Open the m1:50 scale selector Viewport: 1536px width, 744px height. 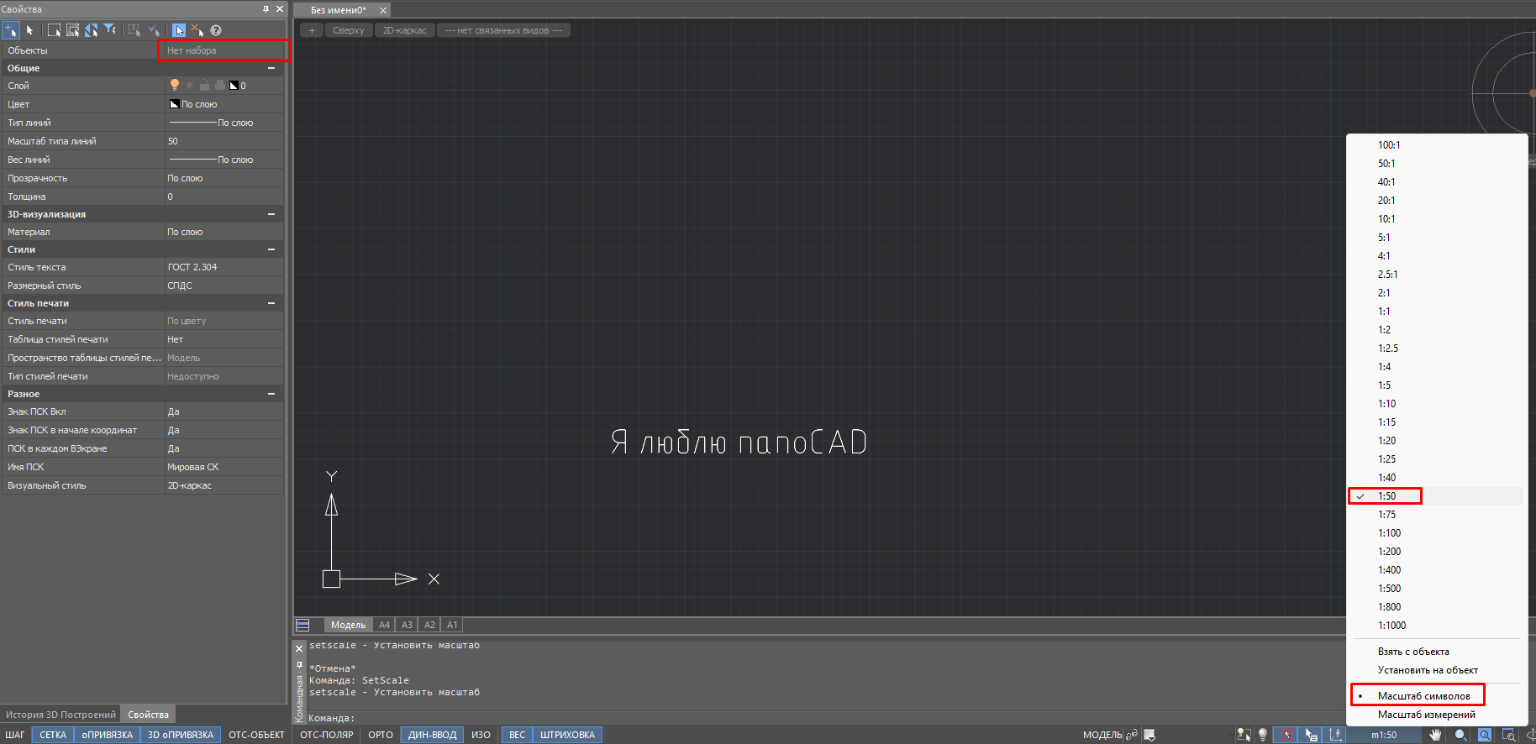click(x=1384, y=735)
